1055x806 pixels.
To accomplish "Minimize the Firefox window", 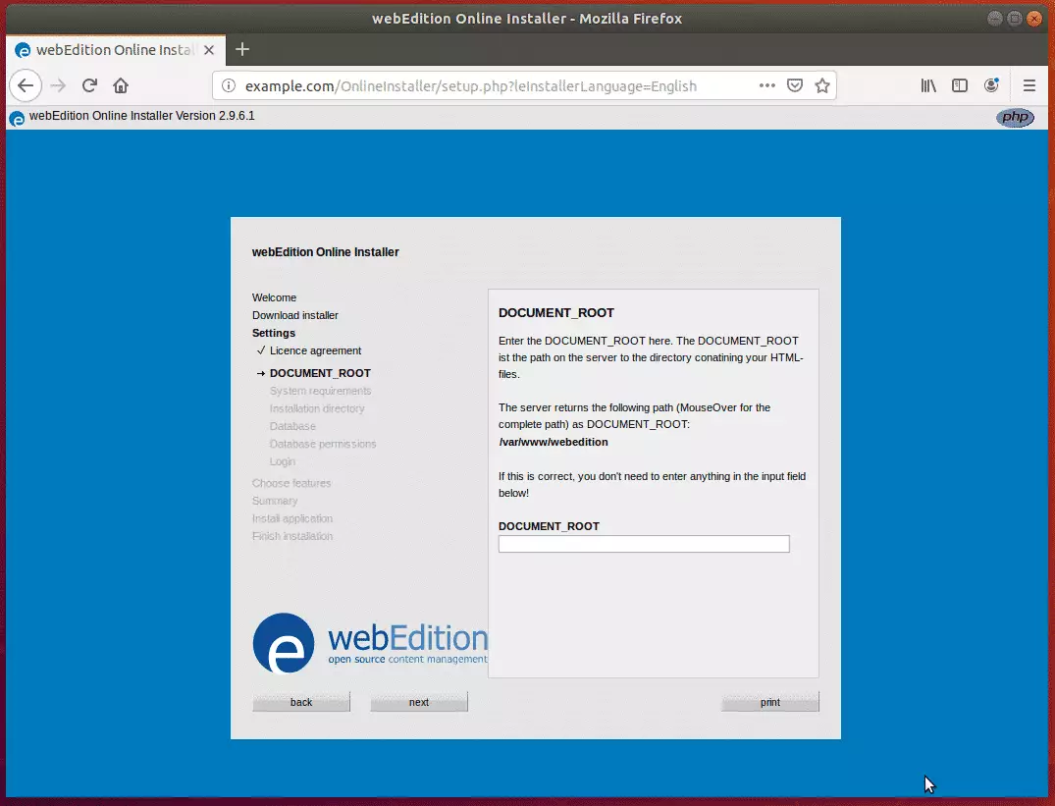I will pos(994,19).
